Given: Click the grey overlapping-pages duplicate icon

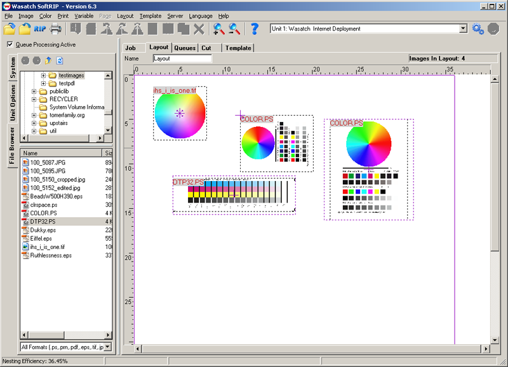Looking at the screenshot, I should 184,29.
